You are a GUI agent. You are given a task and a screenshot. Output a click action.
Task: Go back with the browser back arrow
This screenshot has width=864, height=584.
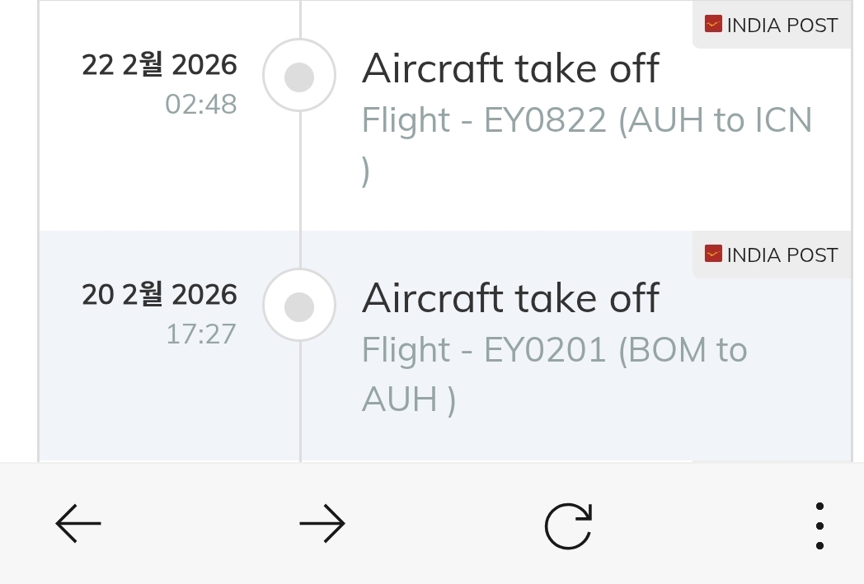pos(78,524)
